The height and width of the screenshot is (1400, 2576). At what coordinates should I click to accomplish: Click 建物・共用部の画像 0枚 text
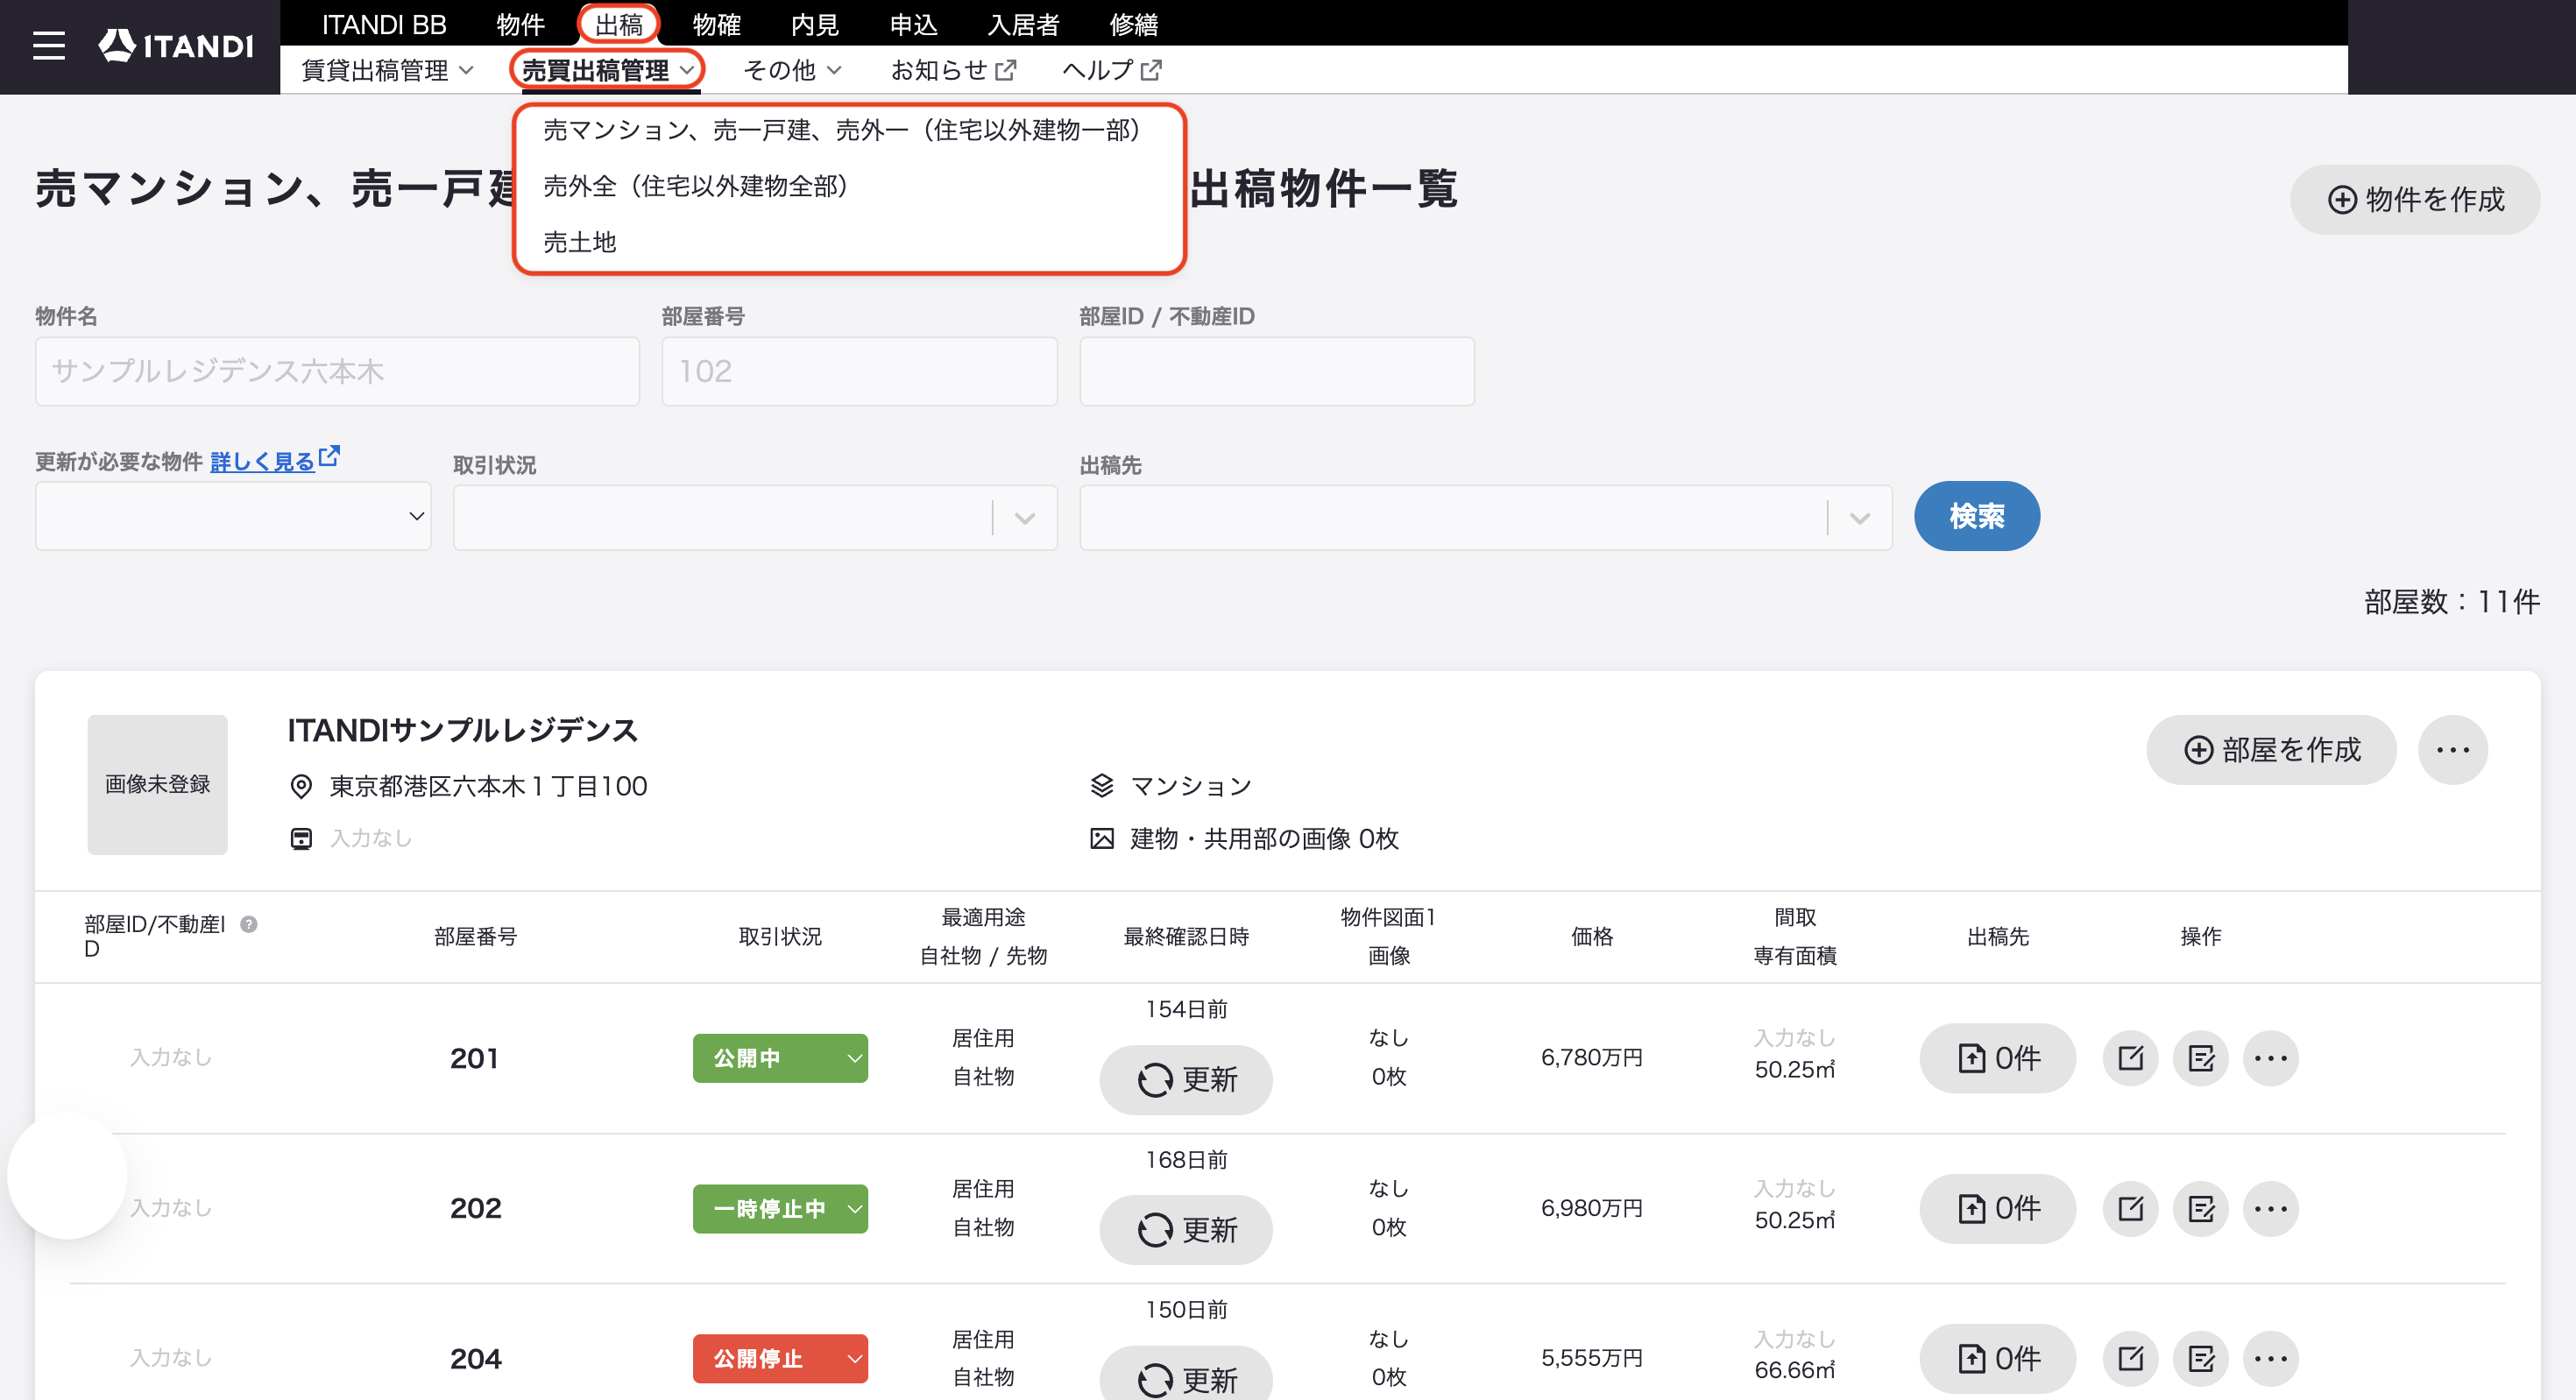click(x=1264, y=838)
